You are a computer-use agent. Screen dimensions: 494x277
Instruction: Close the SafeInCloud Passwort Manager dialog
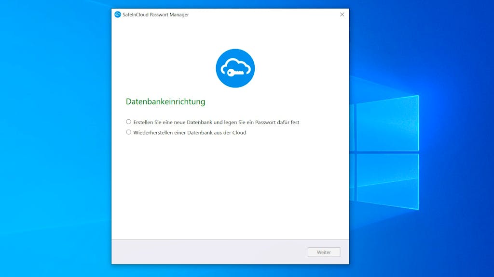point(342,14)
